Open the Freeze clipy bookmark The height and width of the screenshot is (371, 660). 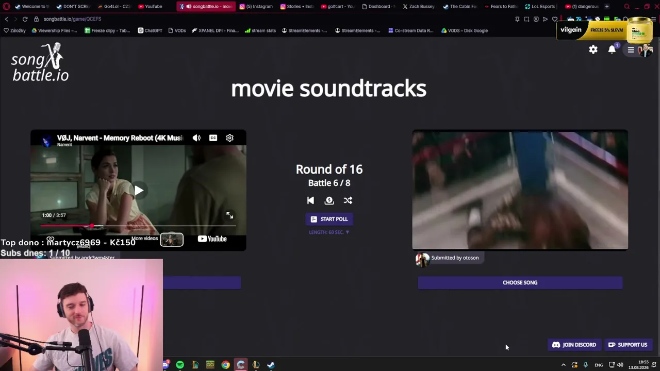tap(107, 30)
